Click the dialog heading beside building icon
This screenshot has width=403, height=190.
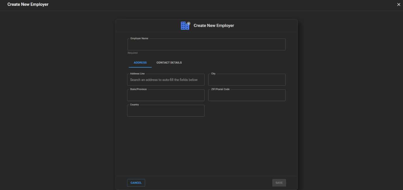point(214,26)
